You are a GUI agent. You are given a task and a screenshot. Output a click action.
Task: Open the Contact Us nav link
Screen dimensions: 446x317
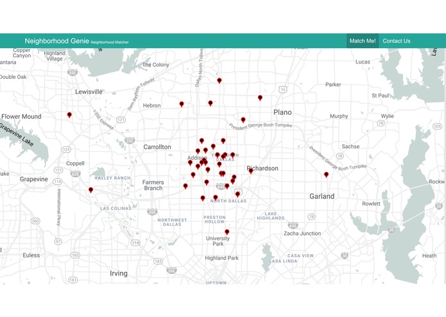pos(396,41)
